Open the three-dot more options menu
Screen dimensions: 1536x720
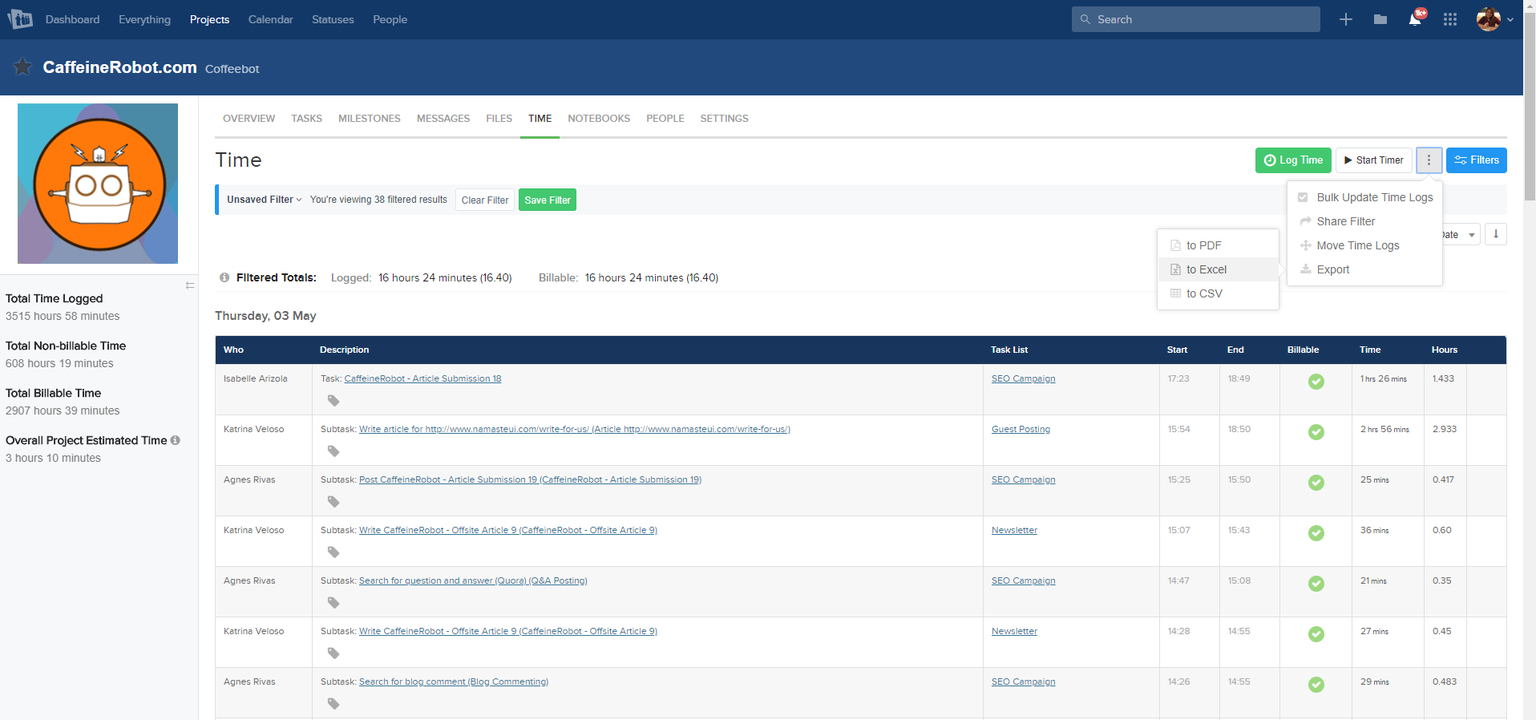point(1429,160)
